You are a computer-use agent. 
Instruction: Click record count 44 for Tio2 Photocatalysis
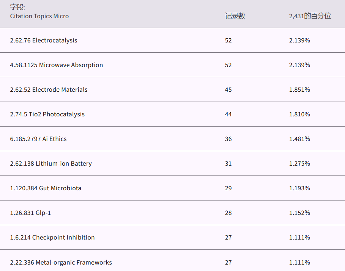coord(228,114)
